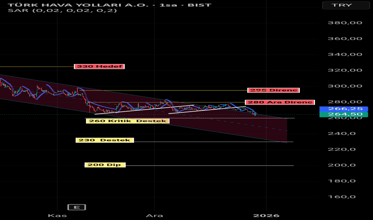The width and height of the screenshot is (373, 220).
Task: Click the Kas date label on time axis
Action: (x=57, y=216)
